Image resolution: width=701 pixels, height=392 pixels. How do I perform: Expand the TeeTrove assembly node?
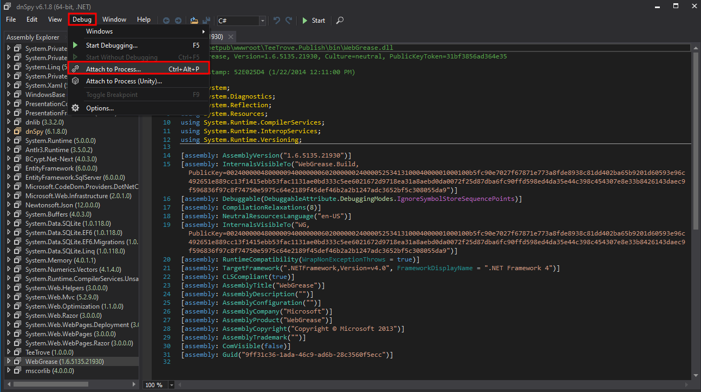click(x=9, y=352)
